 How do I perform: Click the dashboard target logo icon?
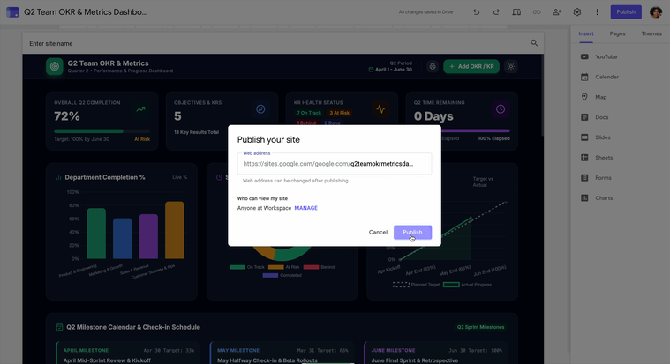tap(54, 67)
